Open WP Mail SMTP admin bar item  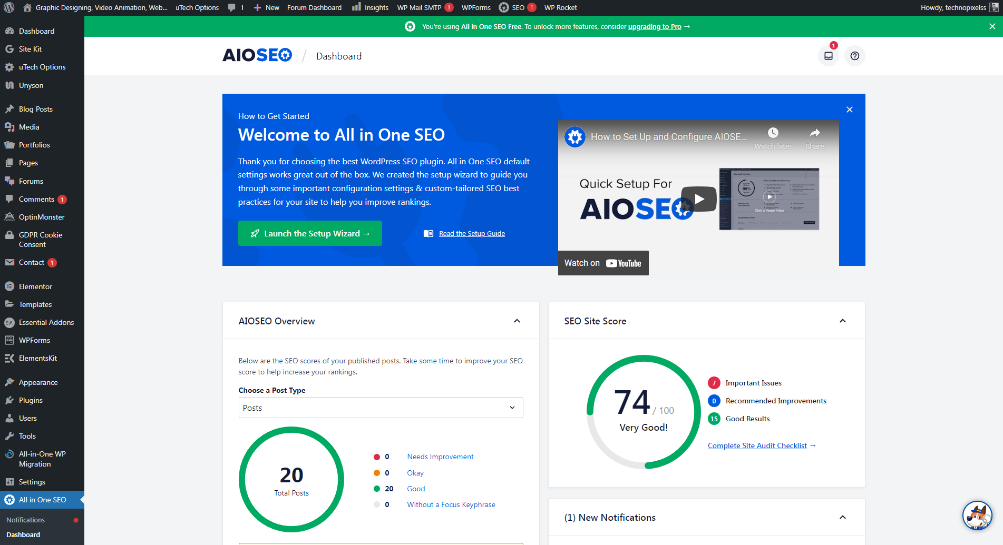pyautogui.click(x=425, y=7)
